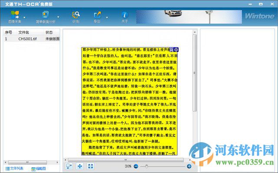Click the image vertical scrollbar thumb

pos(195,73)
